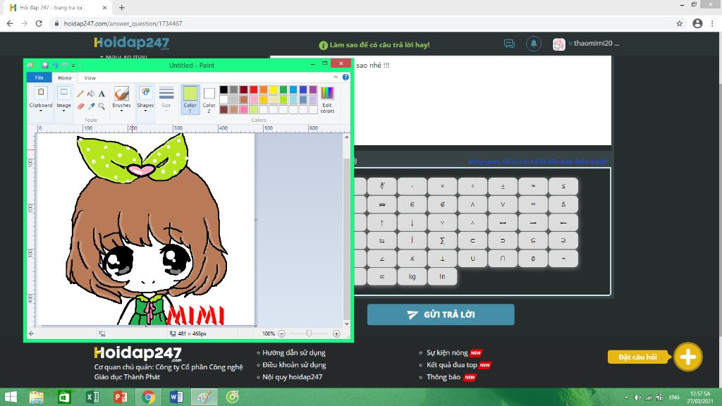The width and height of the screenshot is (722, 406).
Task: Toggle Color 2 as active color
Action: (x=209, y=99)
